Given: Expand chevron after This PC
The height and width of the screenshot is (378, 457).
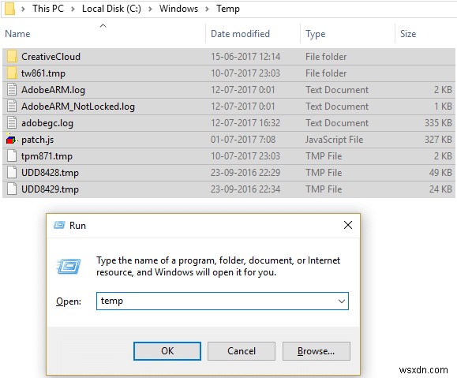Looking at the screenshot, I should (x=73, y=9).
